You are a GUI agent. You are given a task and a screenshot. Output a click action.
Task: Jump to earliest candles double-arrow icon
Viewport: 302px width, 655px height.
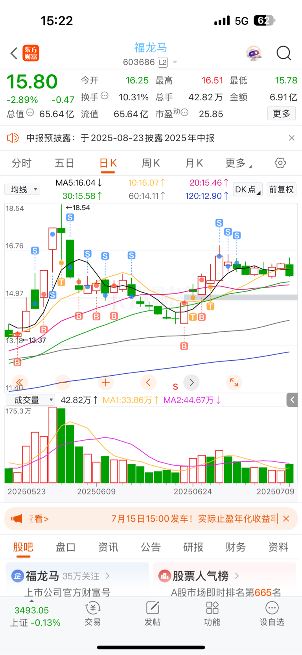click(x=20, y=382)
